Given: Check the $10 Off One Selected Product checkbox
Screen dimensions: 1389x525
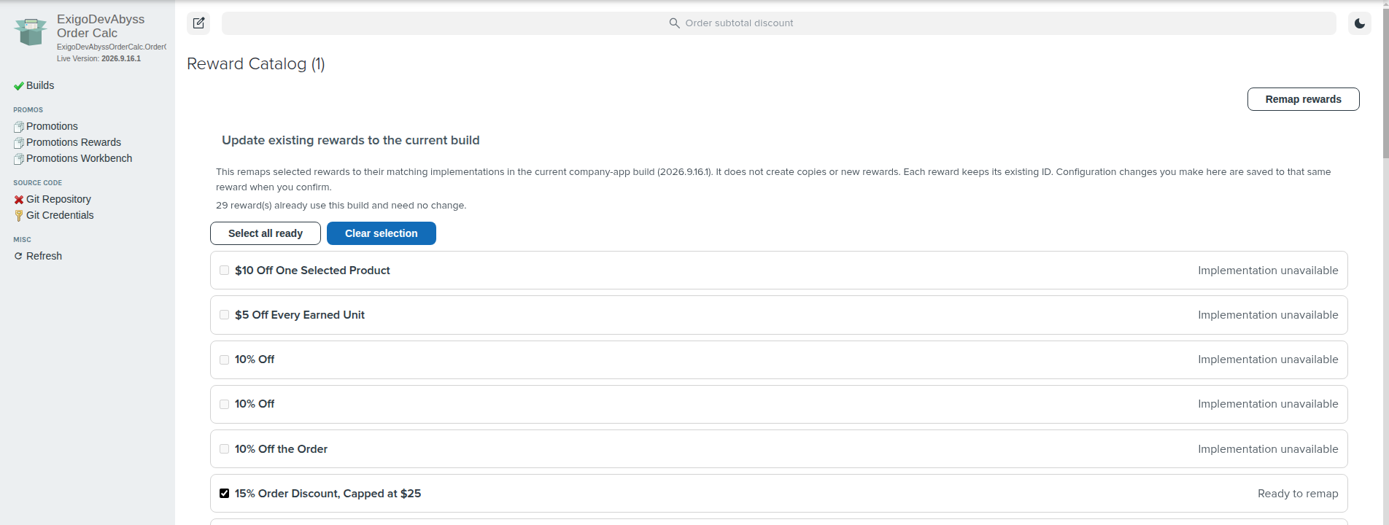Looking at the screenshot, I should click(224, 271).
